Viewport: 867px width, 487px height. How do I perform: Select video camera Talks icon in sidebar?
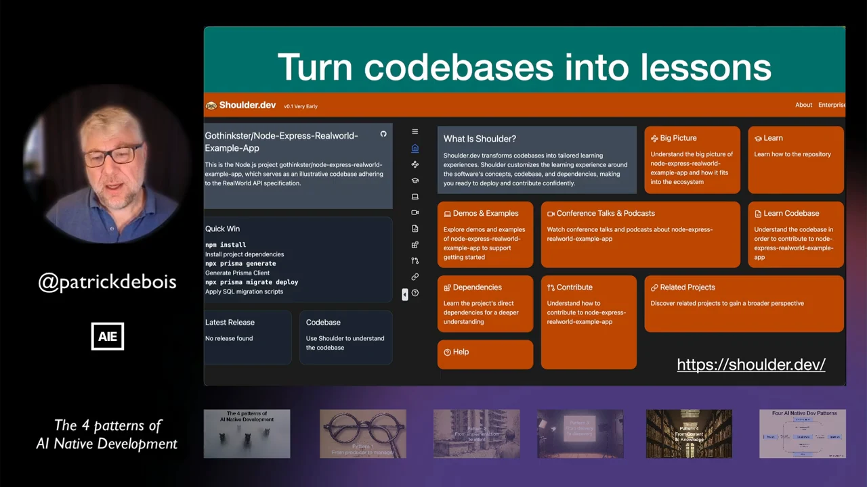click(x=415, y=212)
